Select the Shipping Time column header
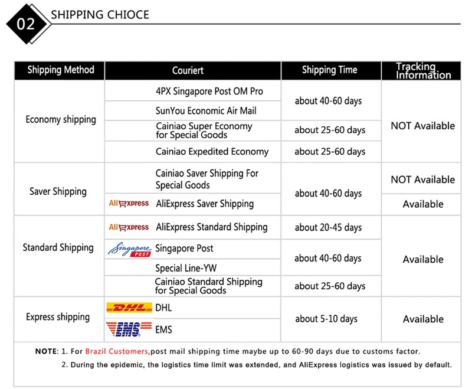Screen dimensions: 472x389 329,70
